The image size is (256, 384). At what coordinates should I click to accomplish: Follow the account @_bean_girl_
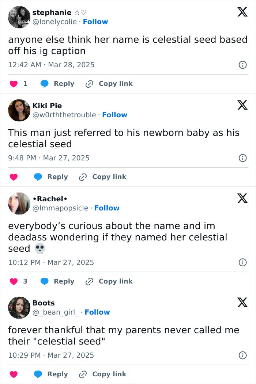click(97, 312)
